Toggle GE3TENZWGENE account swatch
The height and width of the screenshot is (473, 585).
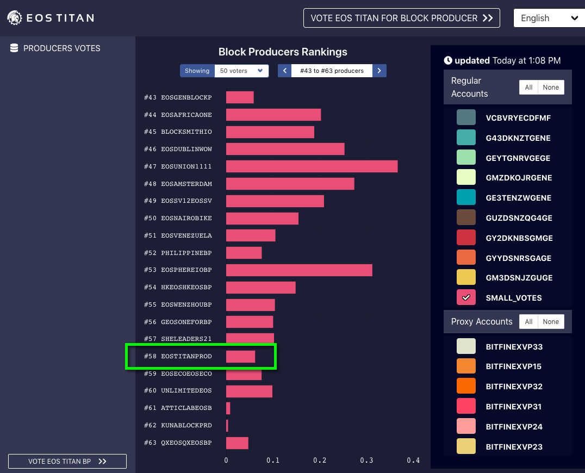pos(466,197)
